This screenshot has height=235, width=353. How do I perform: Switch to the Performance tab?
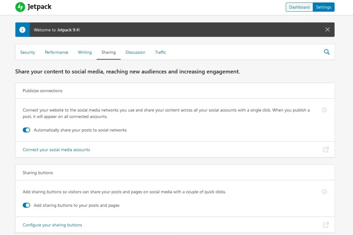tap(56, 52)
